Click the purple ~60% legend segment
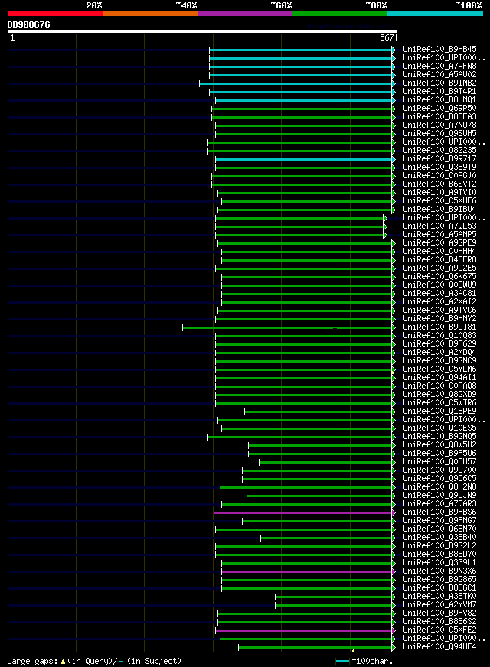The width and height of the screenshot is (490, 667). [245, 14]
